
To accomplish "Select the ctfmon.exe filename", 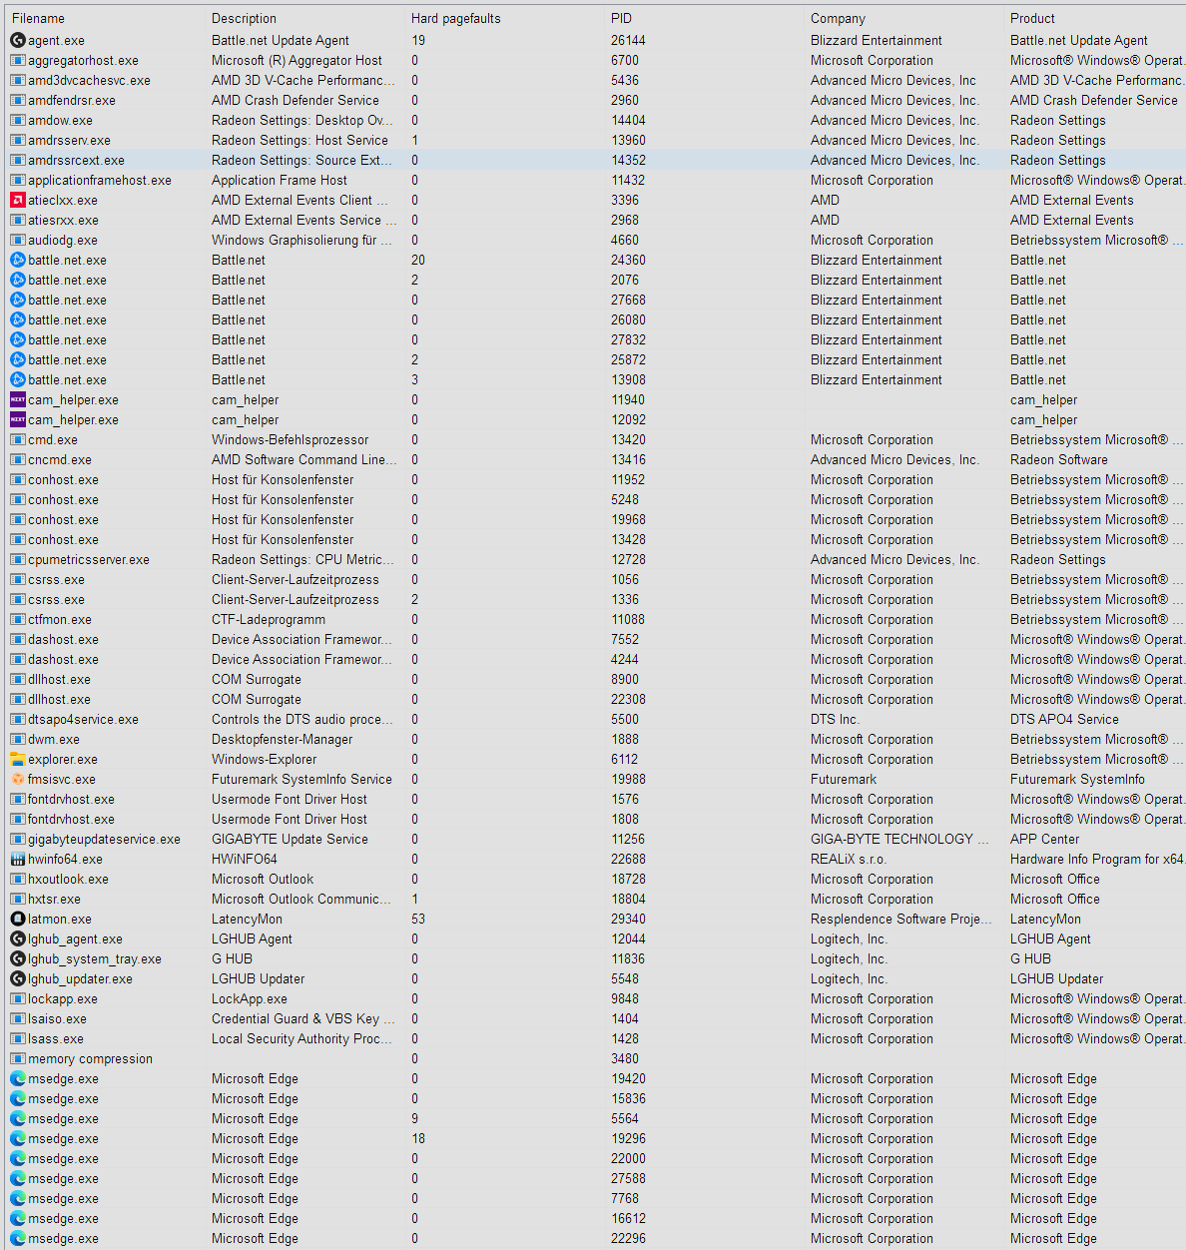I will tap(60, 620).
